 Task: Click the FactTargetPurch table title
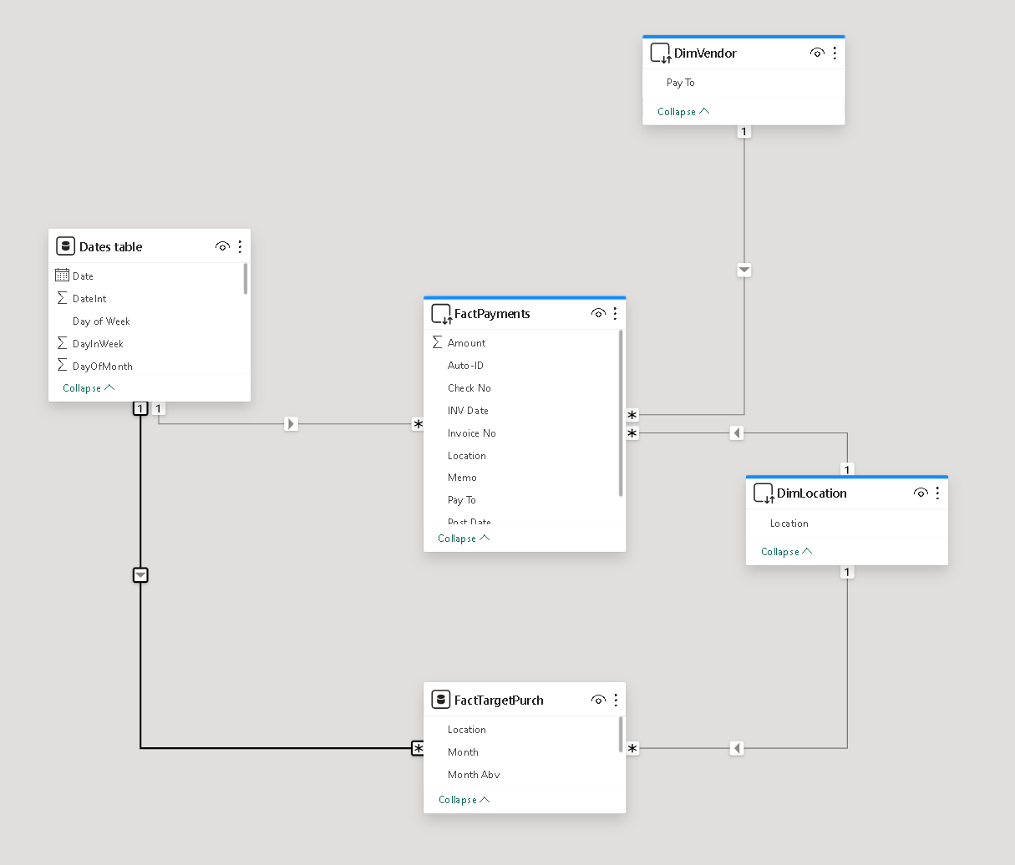pos(499,701)
